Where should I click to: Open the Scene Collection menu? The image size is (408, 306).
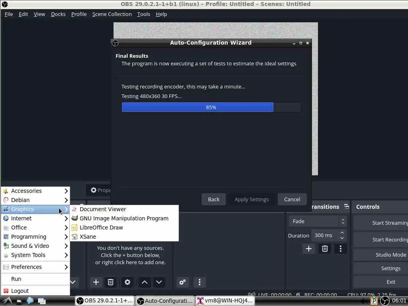coord(112,14)
